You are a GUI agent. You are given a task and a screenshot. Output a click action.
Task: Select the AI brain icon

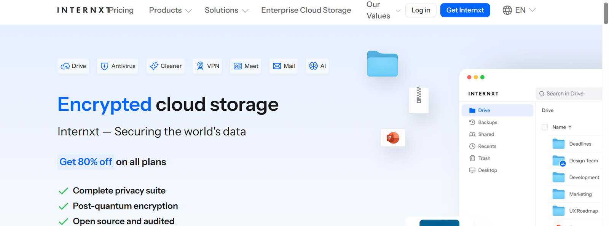click(x=313, y=66)
